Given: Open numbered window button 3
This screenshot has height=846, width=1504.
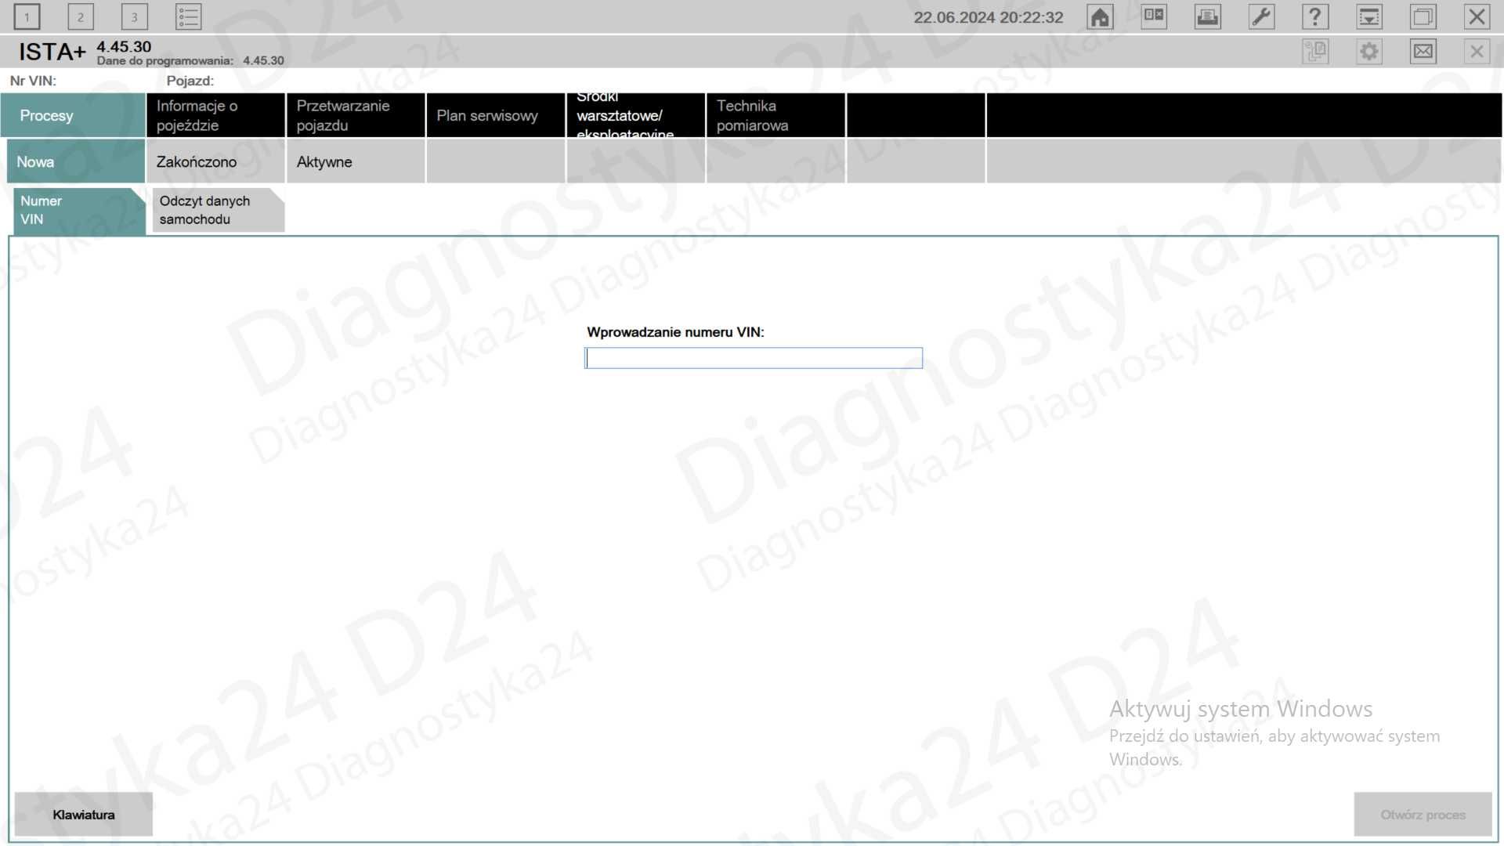Looking at the screenshot, I should 135,16.
